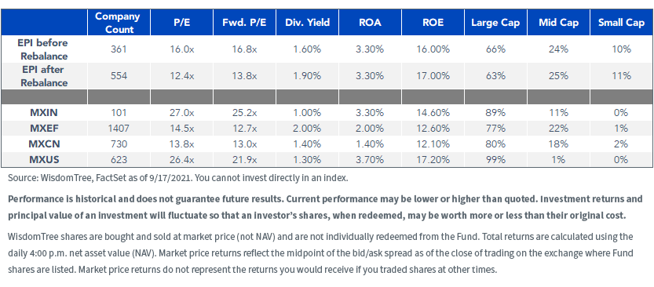Click the WisdomTree, FactSet source line

tap(177, 178)
